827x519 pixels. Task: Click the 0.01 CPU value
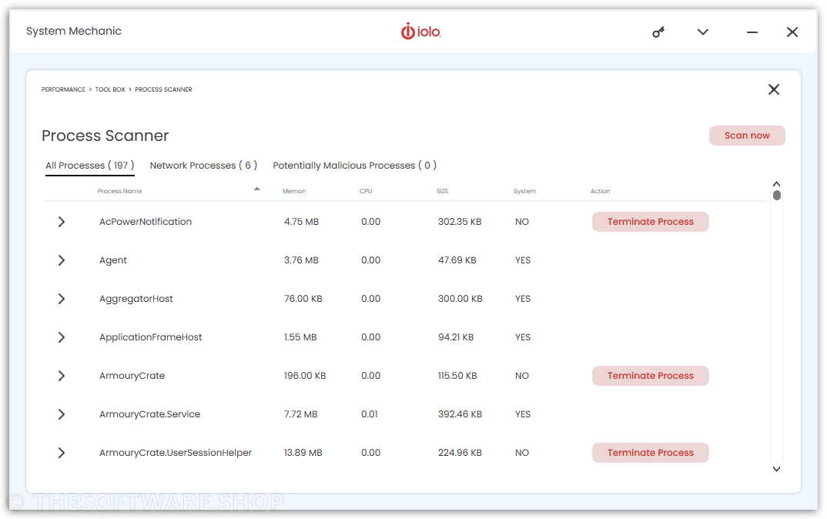pyautogui.click(x=370, y=414)
